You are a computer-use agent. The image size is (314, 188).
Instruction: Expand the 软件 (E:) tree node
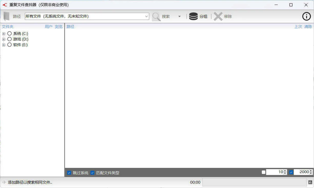coord(4,45)
